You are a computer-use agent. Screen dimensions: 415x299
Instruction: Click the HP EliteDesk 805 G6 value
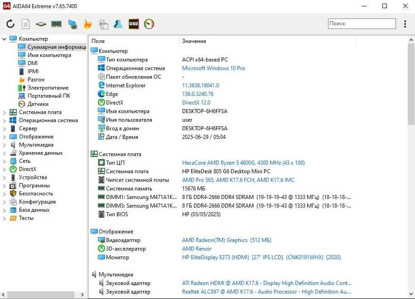click(226, 171)
